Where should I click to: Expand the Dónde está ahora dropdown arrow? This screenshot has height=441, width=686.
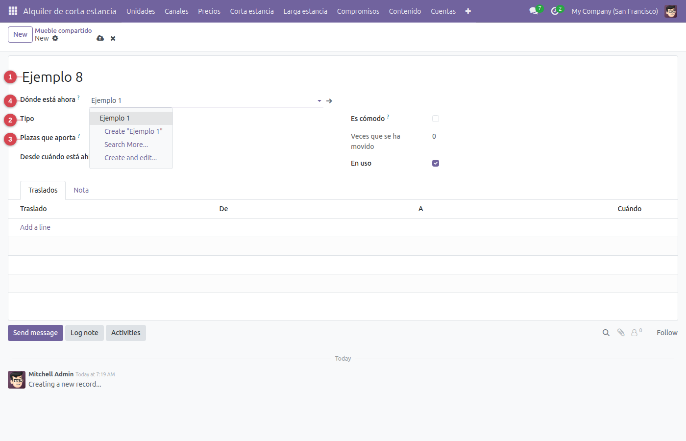tap(319, 100)
